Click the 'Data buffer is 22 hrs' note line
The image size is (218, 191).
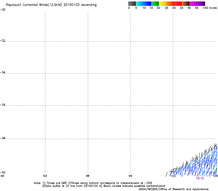104,186
